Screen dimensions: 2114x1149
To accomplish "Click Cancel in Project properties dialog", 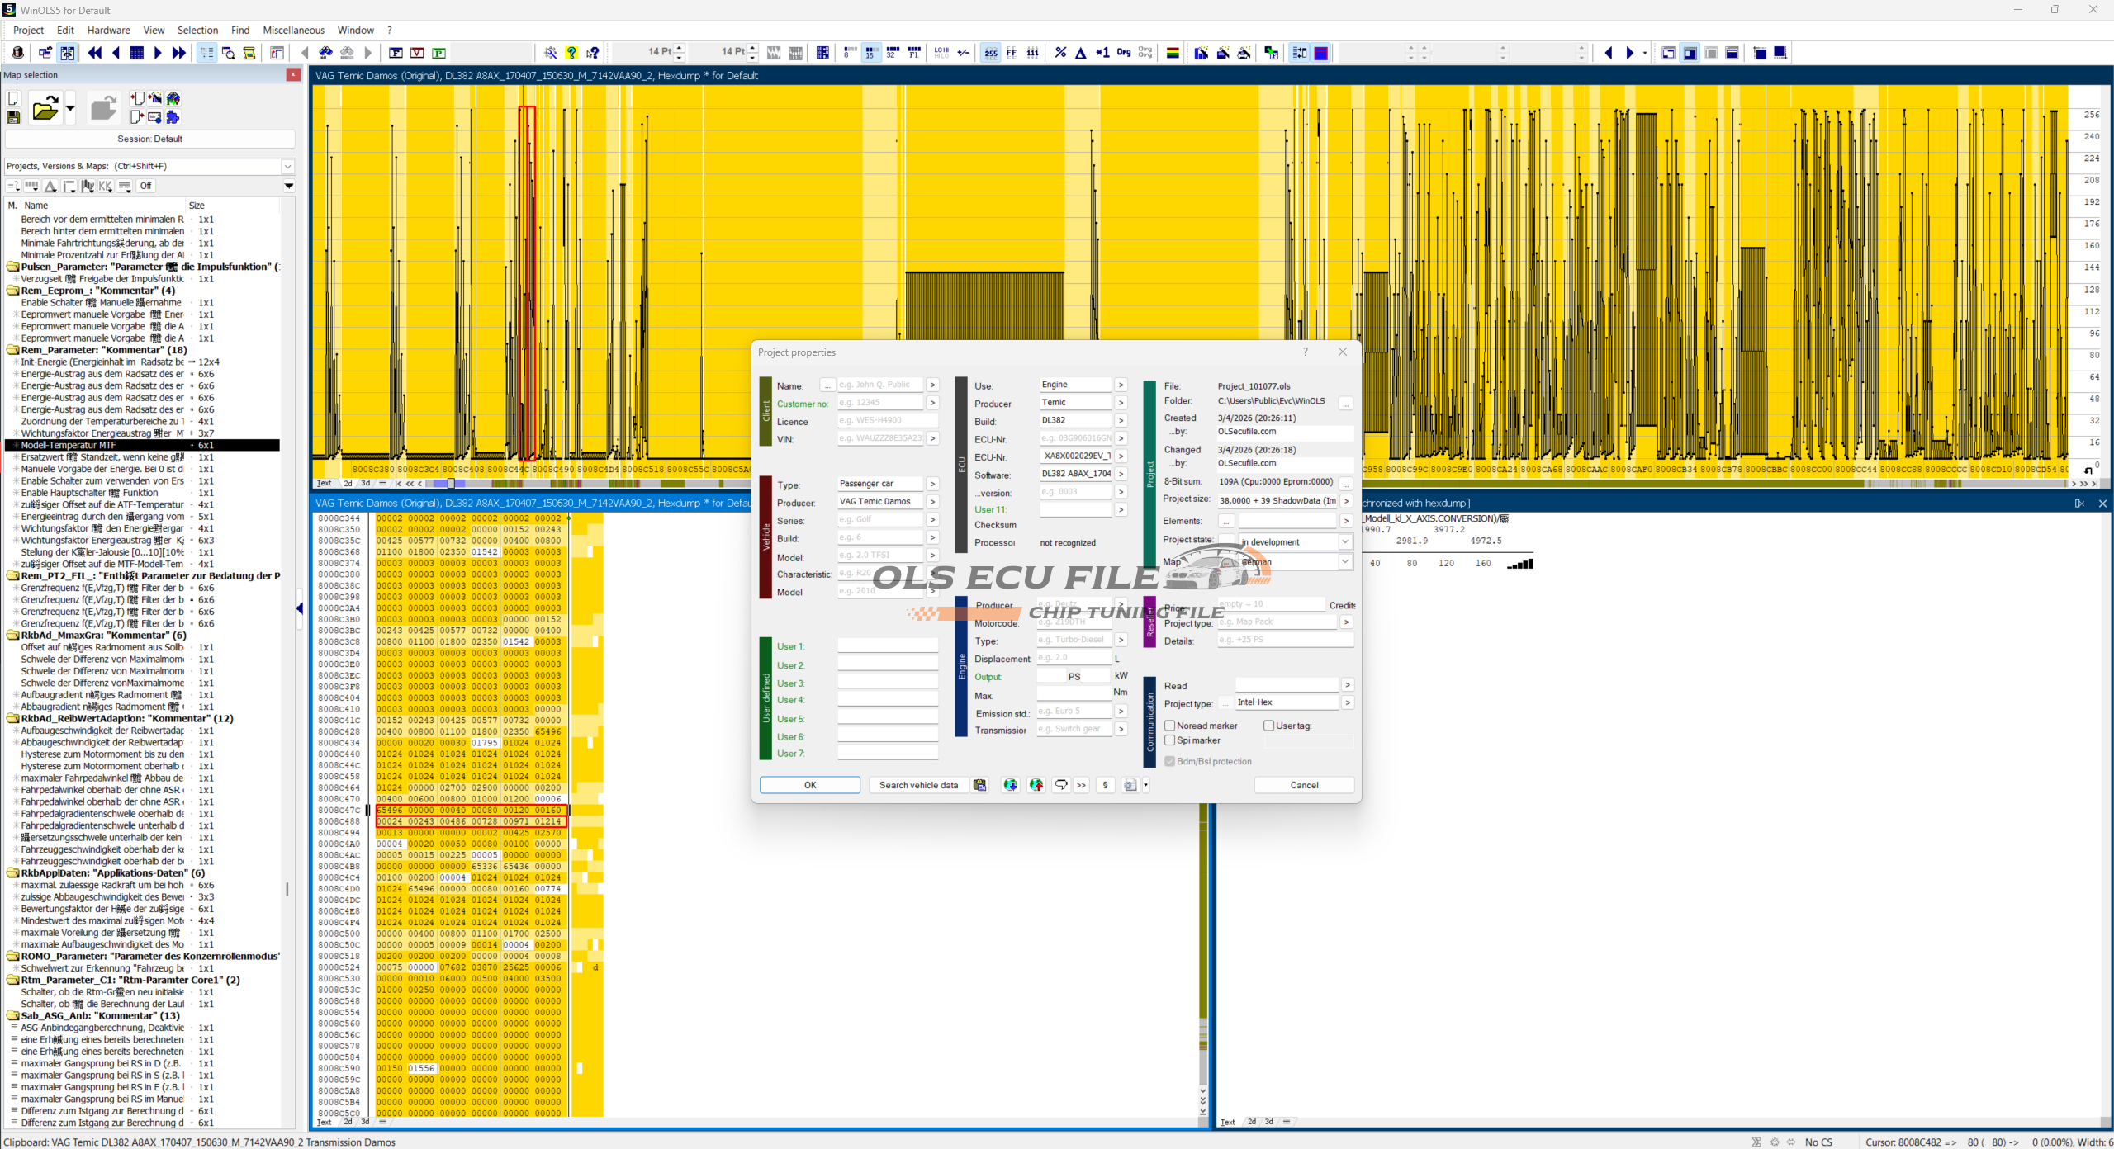I will (1303, 785).
